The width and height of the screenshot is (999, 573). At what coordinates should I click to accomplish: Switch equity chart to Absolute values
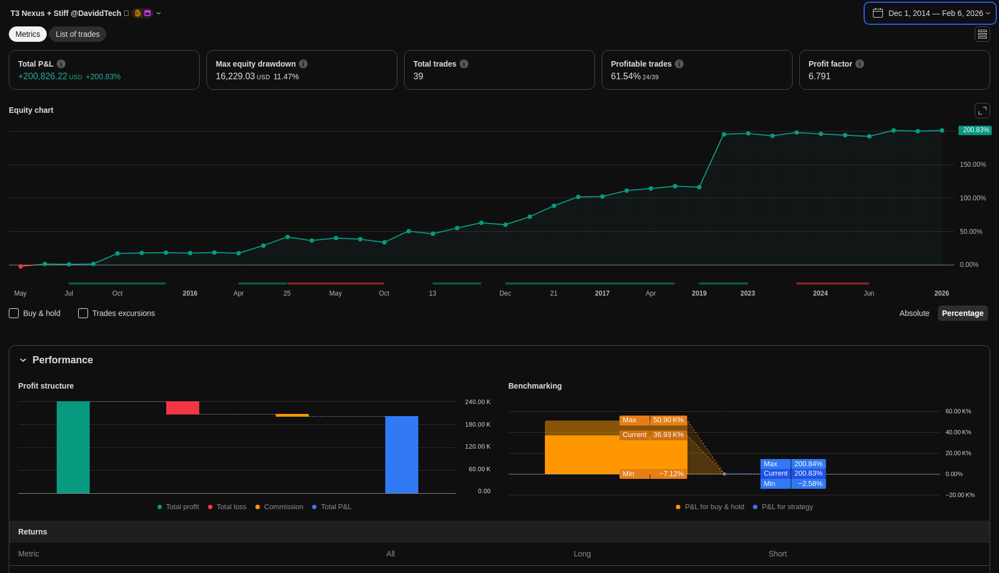tap(914, 313)
